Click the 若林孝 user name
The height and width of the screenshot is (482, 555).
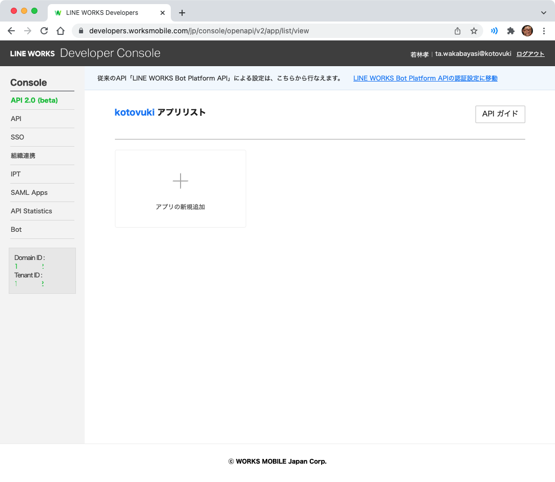[x=420, y=54]
